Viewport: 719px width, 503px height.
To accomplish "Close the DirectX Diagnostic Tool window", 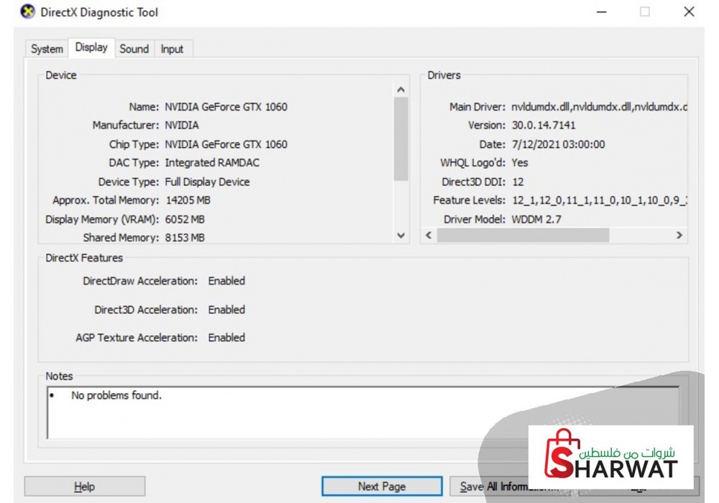I will (x=689, y=12).
